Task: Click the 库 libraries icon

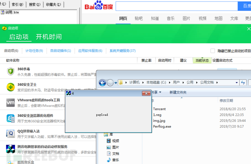Action: point(106,135)
